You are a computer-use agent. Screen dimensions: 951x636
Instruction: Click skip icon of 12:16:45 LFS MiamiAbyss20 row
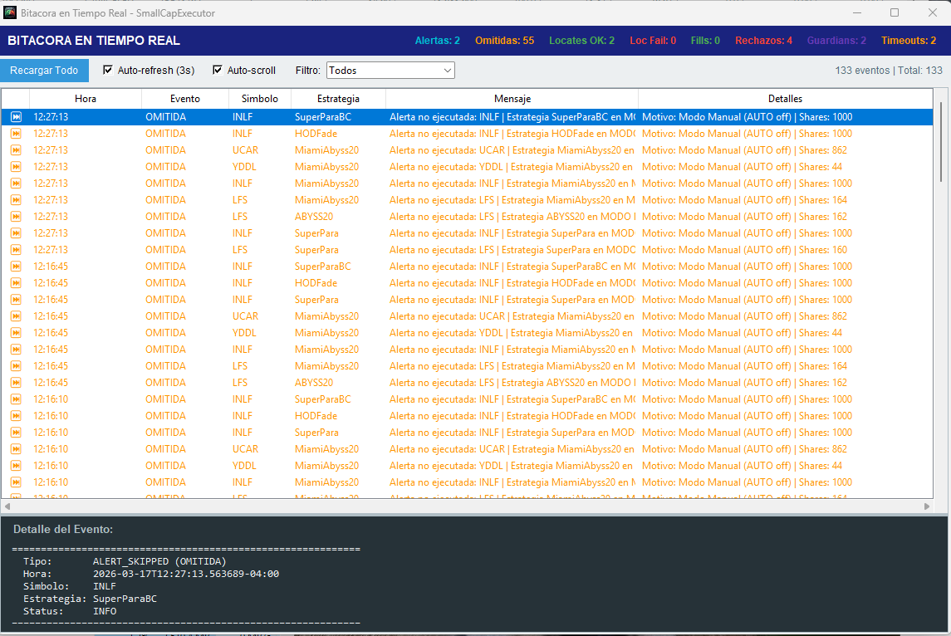click(16, 366)
